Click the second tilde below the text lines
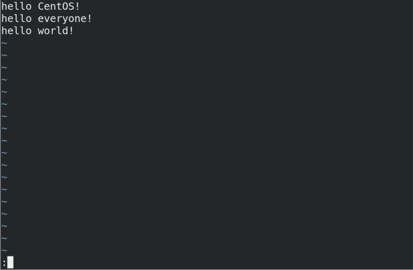The width and height of the screenshot is (413, 270). pyautogui.click(x=4, y=55)
